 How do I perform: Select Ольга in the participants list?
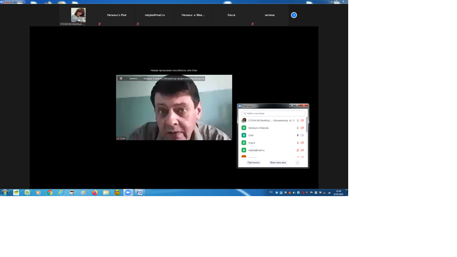(x=252, y=143)
